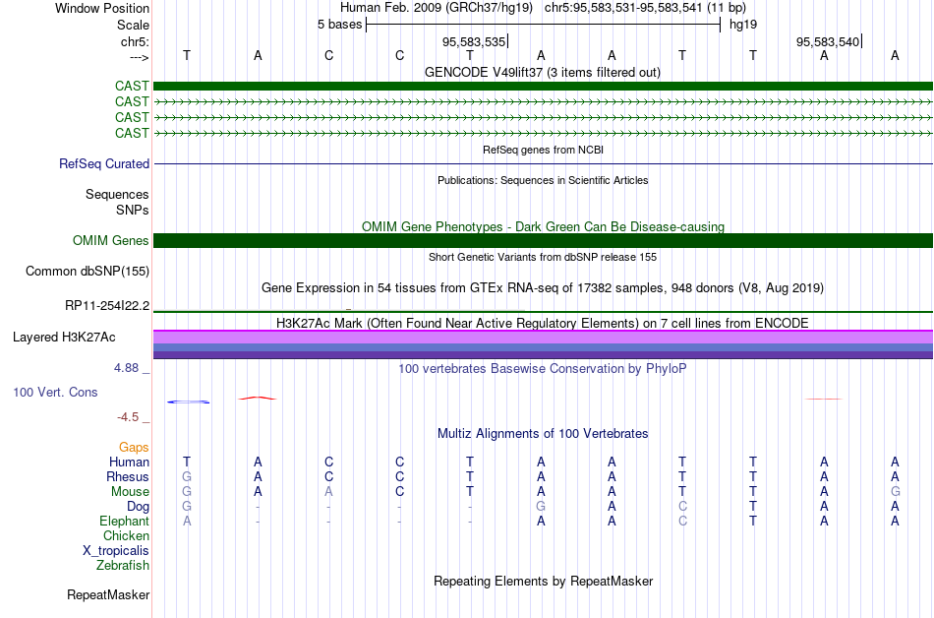
Task: Click the RP11-254I22.2 gene label
Action: click(x=107, y=306)
